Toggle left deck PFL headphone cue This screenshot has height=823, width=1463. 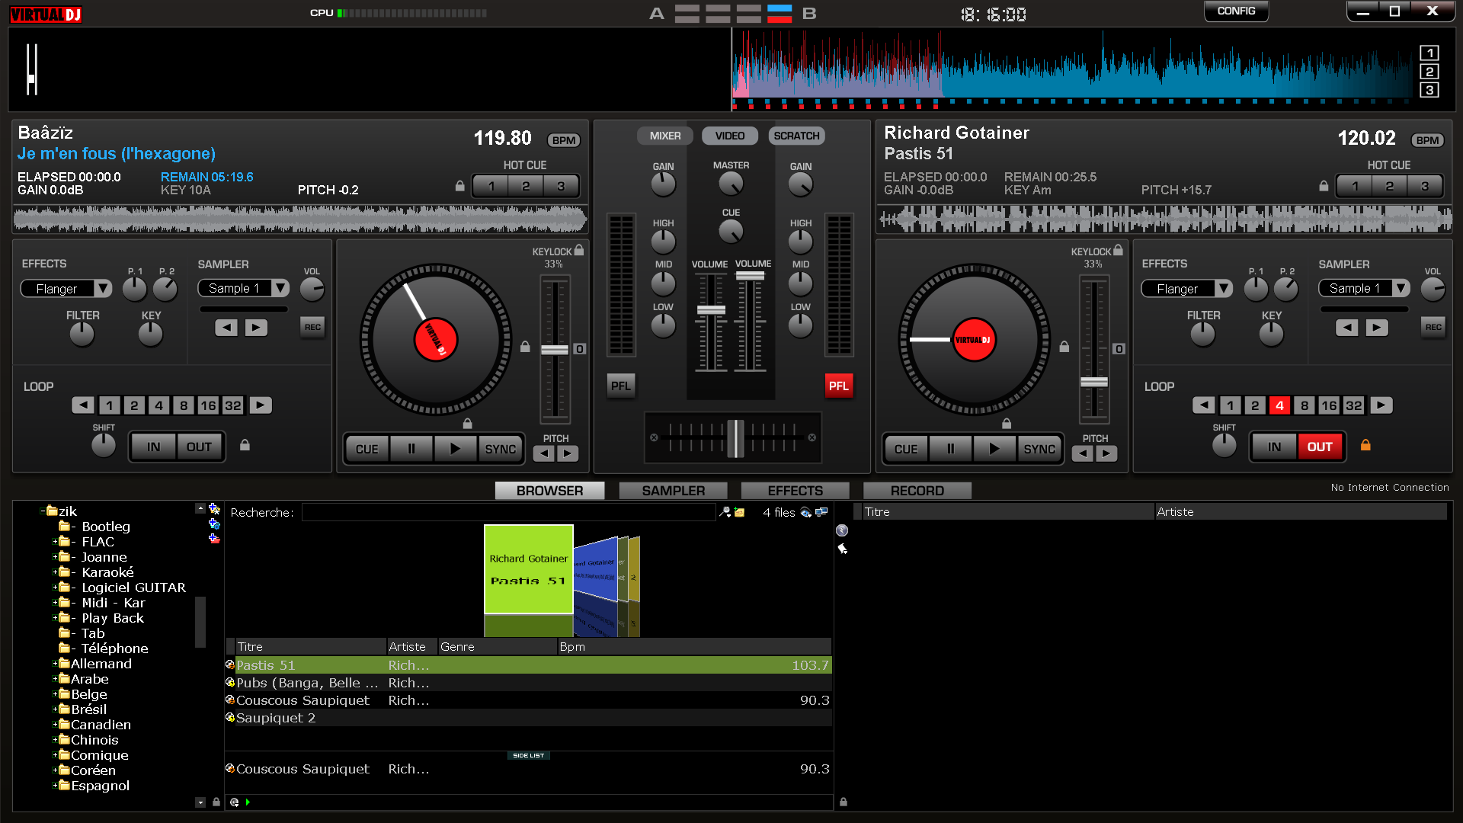(621, 386)
